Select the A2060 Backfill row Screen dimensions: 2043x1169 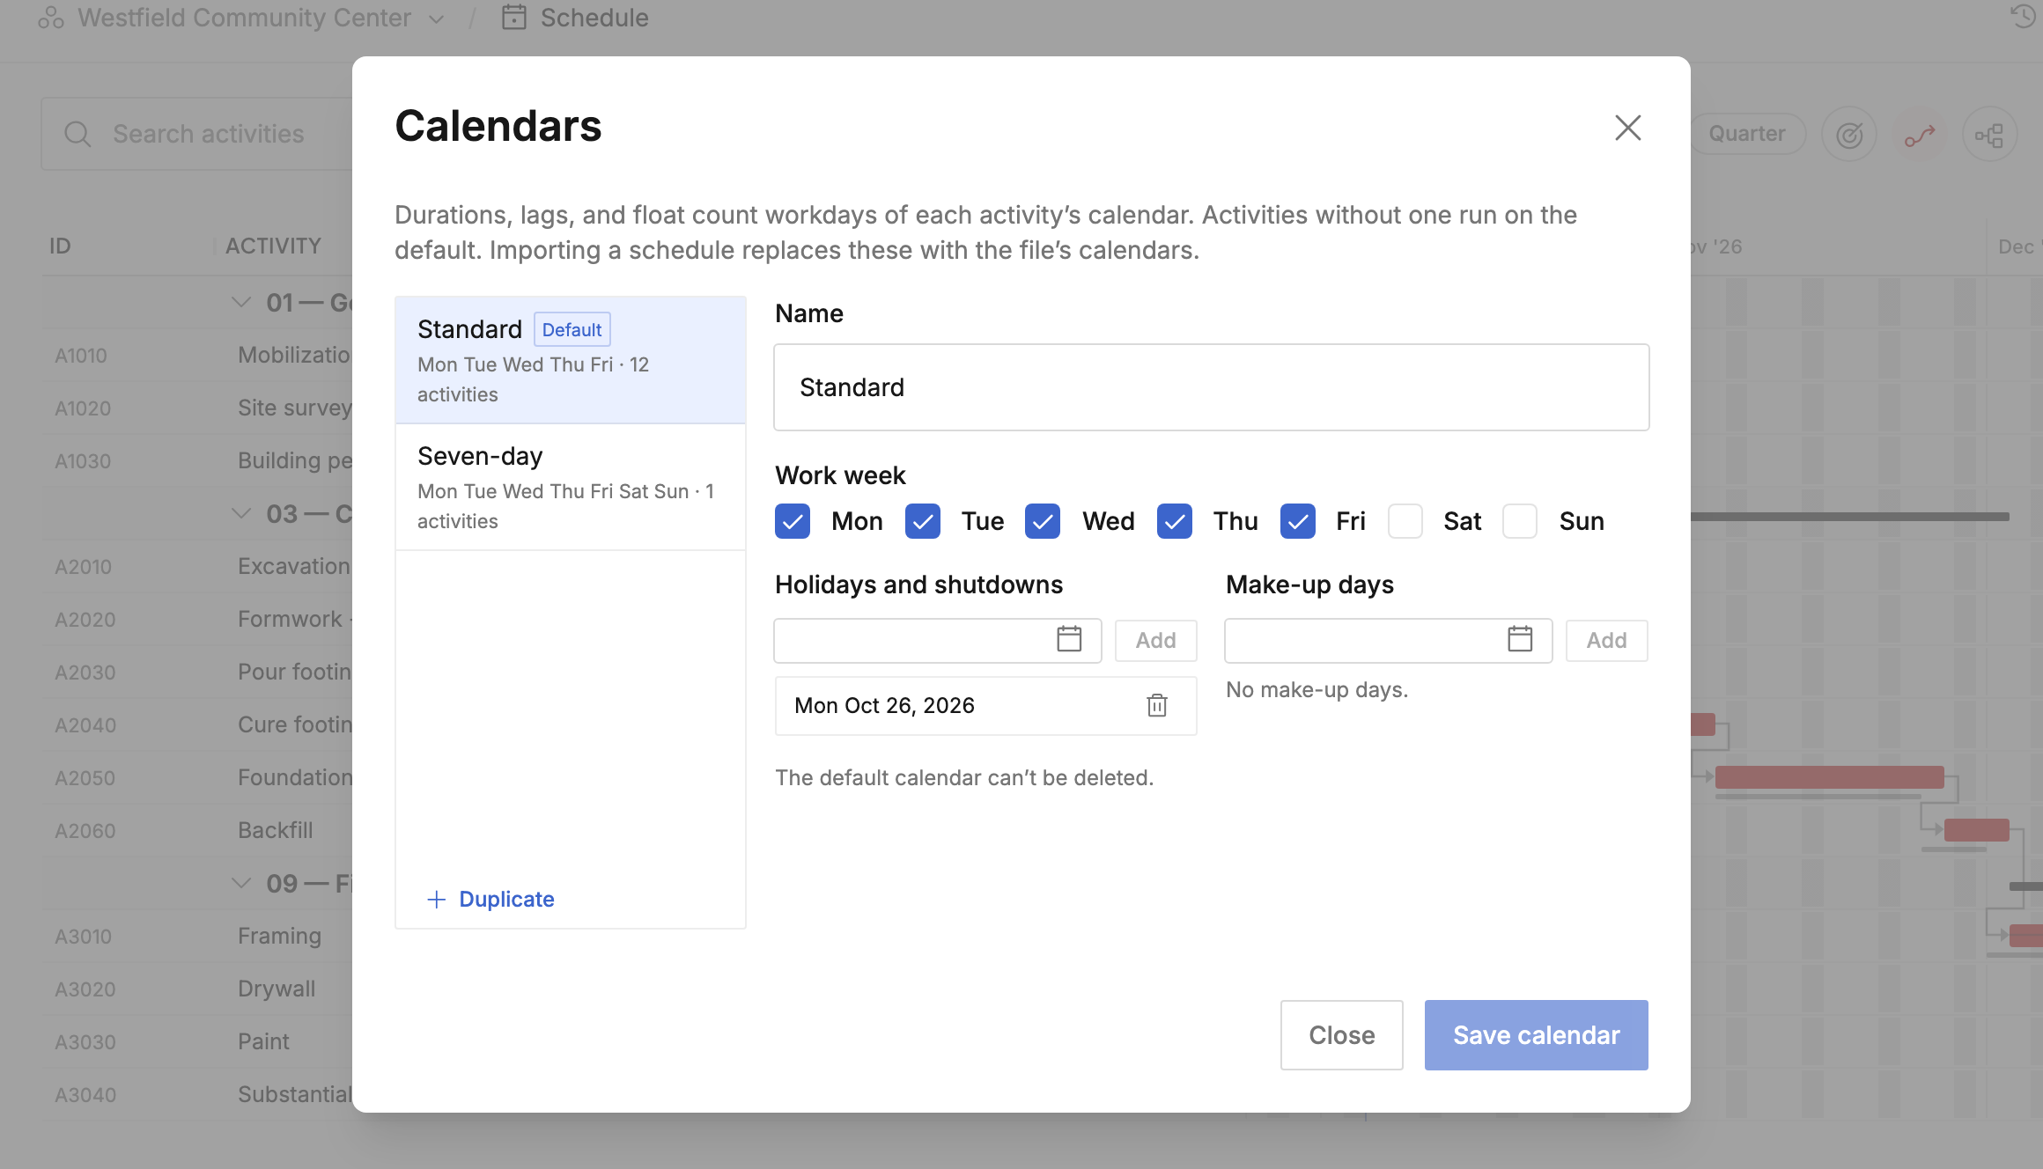pyautogui.click(x=197, y=831)
